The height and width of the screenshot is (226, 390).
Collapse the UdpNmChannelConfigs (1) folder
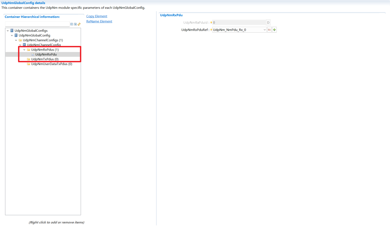pyautogui.click(x=16, y=40)
